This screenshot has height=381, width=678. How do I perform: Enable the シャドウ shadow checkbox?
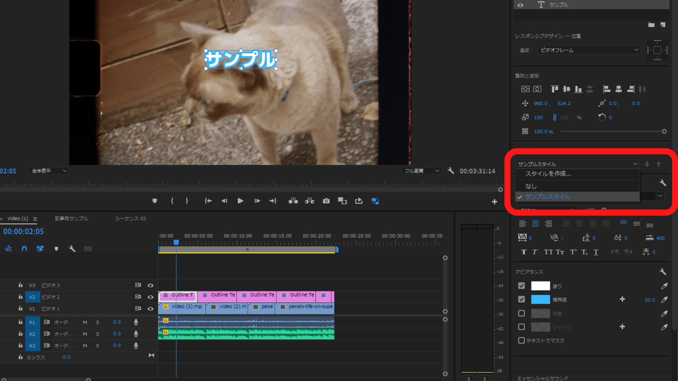tap(522, 327)
